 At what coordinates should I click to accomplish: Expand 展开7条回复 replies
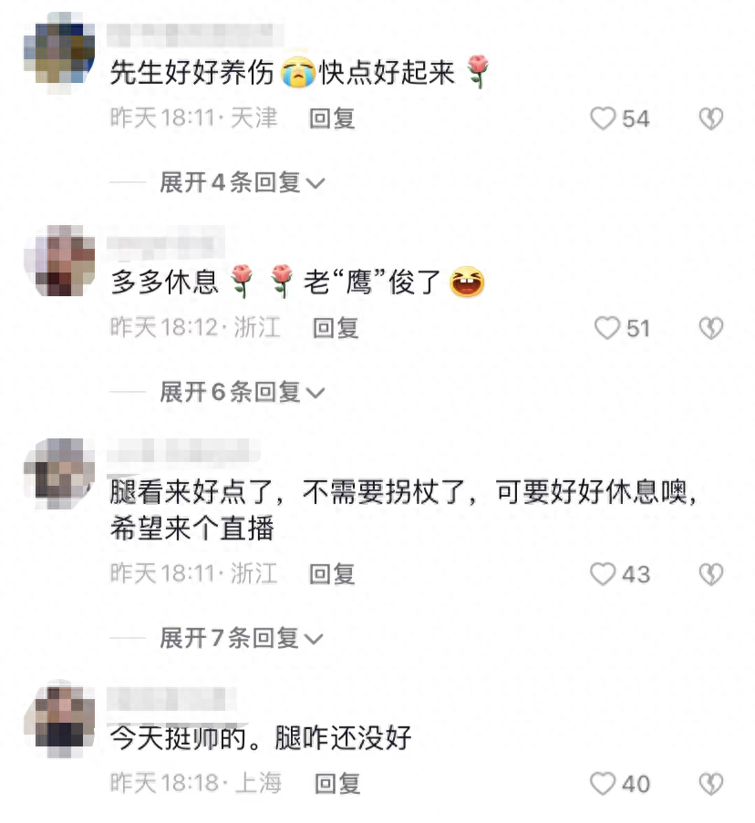pyautogui.click(x=242, y=638)
